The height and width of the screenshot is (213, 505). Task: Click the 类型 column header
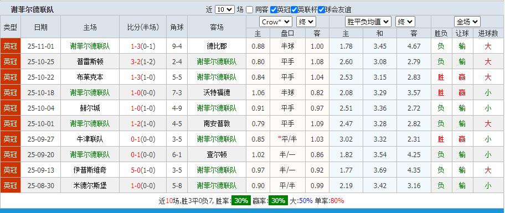[x=11, y=27]
